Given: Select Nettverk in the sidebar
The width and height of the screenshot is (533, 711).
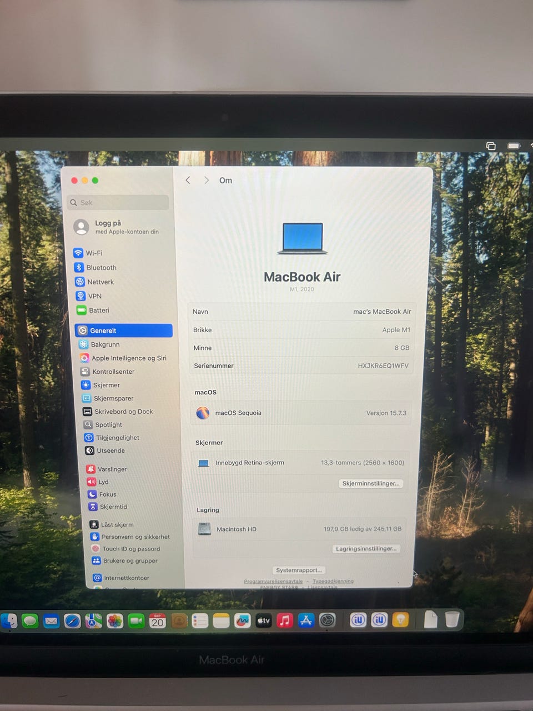Looking at the screenshot, I should [x=95, y=282].
